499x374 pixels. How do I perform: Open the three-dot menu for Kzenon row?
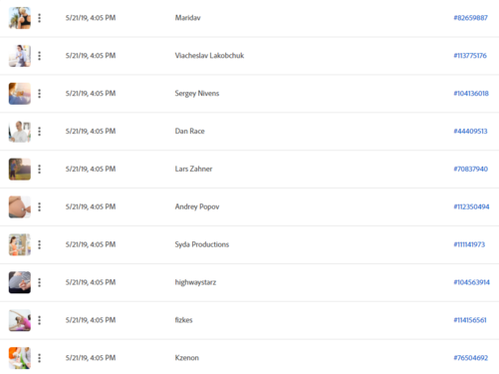point(40,358)
